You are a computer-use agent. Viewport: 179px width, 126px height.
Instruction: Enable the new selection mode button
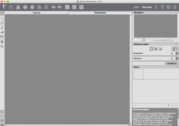(152, 49)
